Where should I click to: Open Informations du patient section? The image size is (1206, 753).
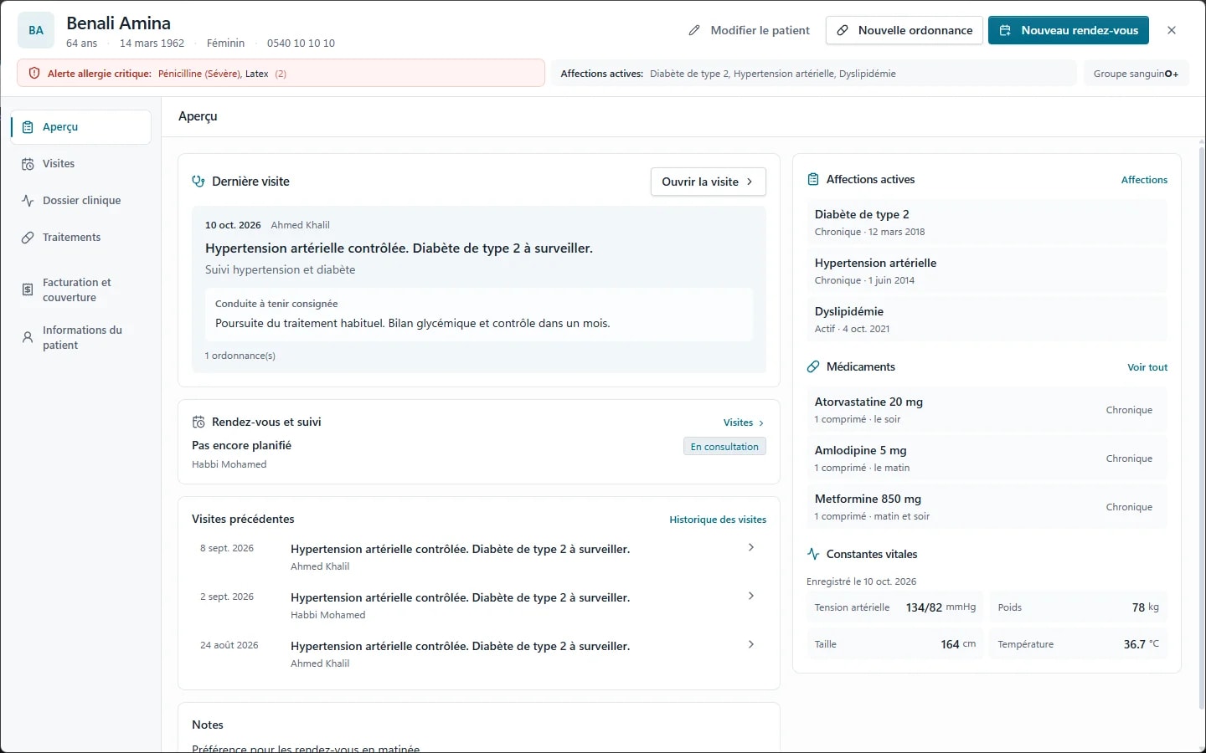point(81,337)
